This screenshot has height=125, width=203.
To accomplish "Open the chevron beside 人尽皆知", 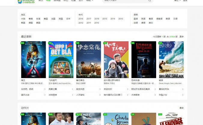I will pos(100,95).
